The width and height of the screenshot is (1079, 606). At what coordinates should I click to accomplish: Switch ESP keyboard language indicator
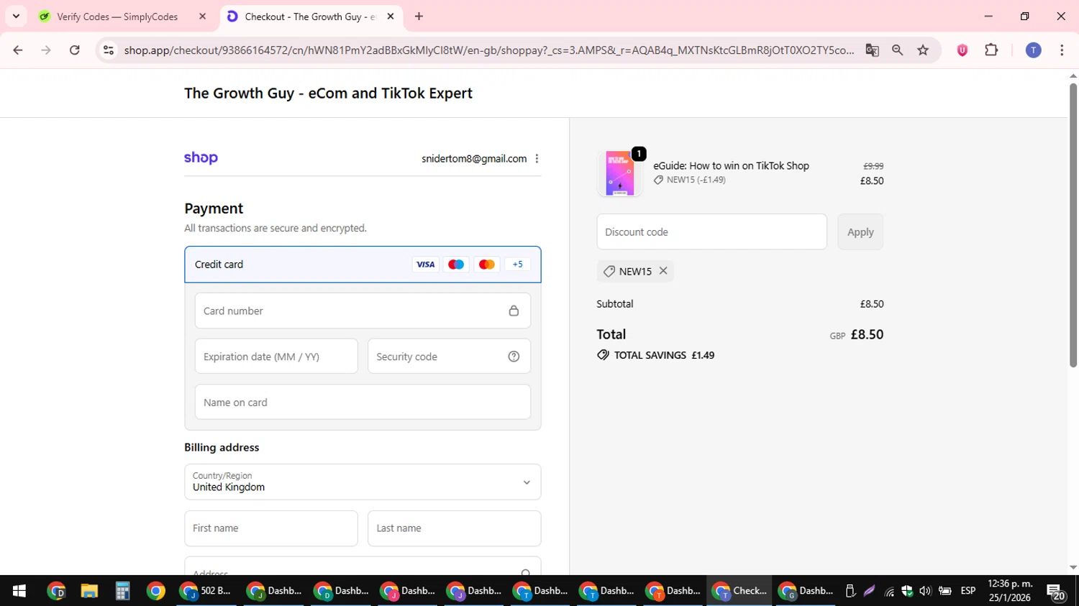(968, 591)
